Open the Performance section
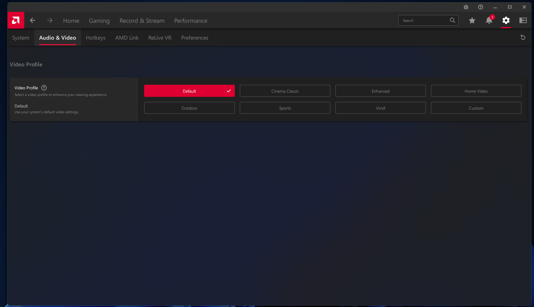Screen dimensions: 534x307 click(191, 21)
